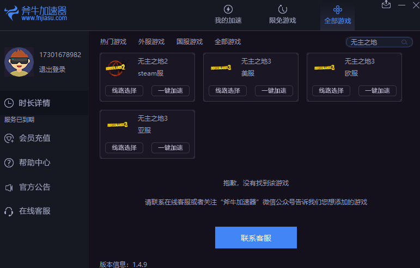The image size is (420, 268).
Task: Click the Borderlands 3 logo for 亚服
Action: 117,125
